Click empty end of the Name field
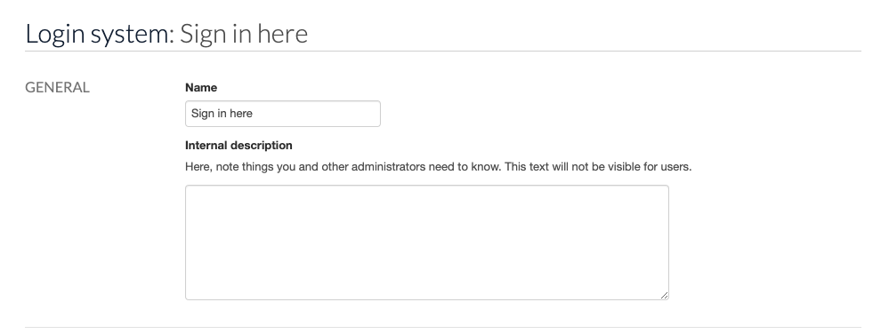This screenshot has width=889, height=334. click(318, 114)
